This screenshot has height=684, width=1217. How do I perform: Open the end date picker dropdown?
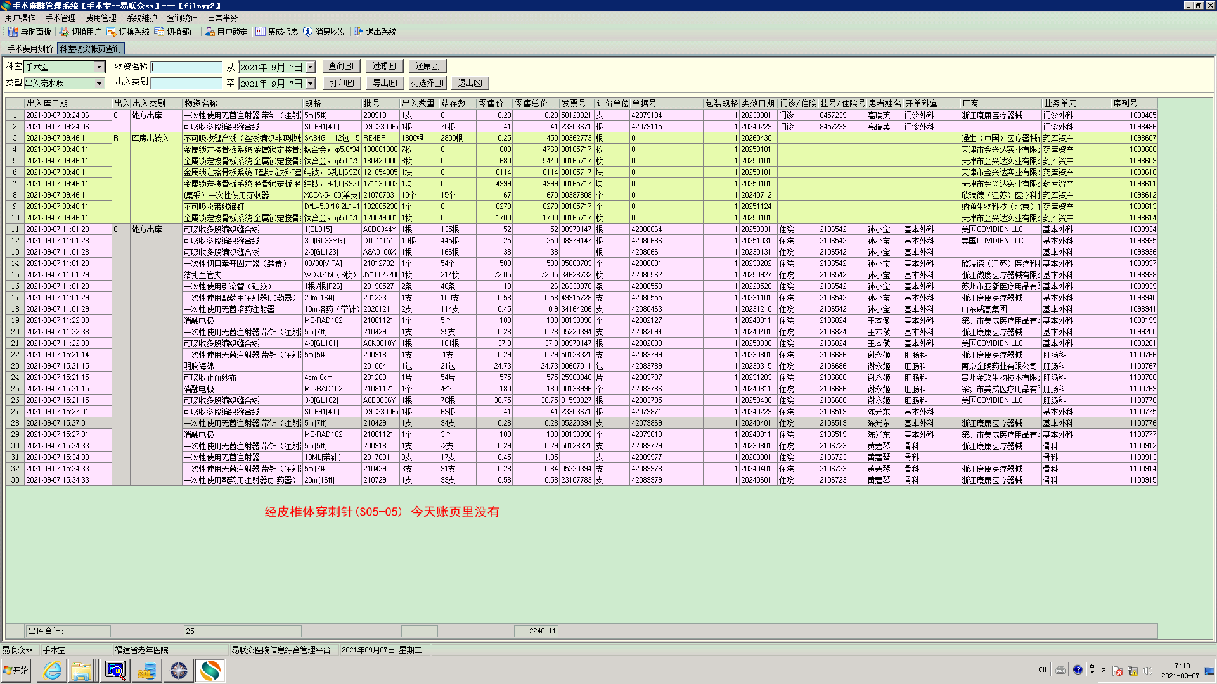[311, 84]
